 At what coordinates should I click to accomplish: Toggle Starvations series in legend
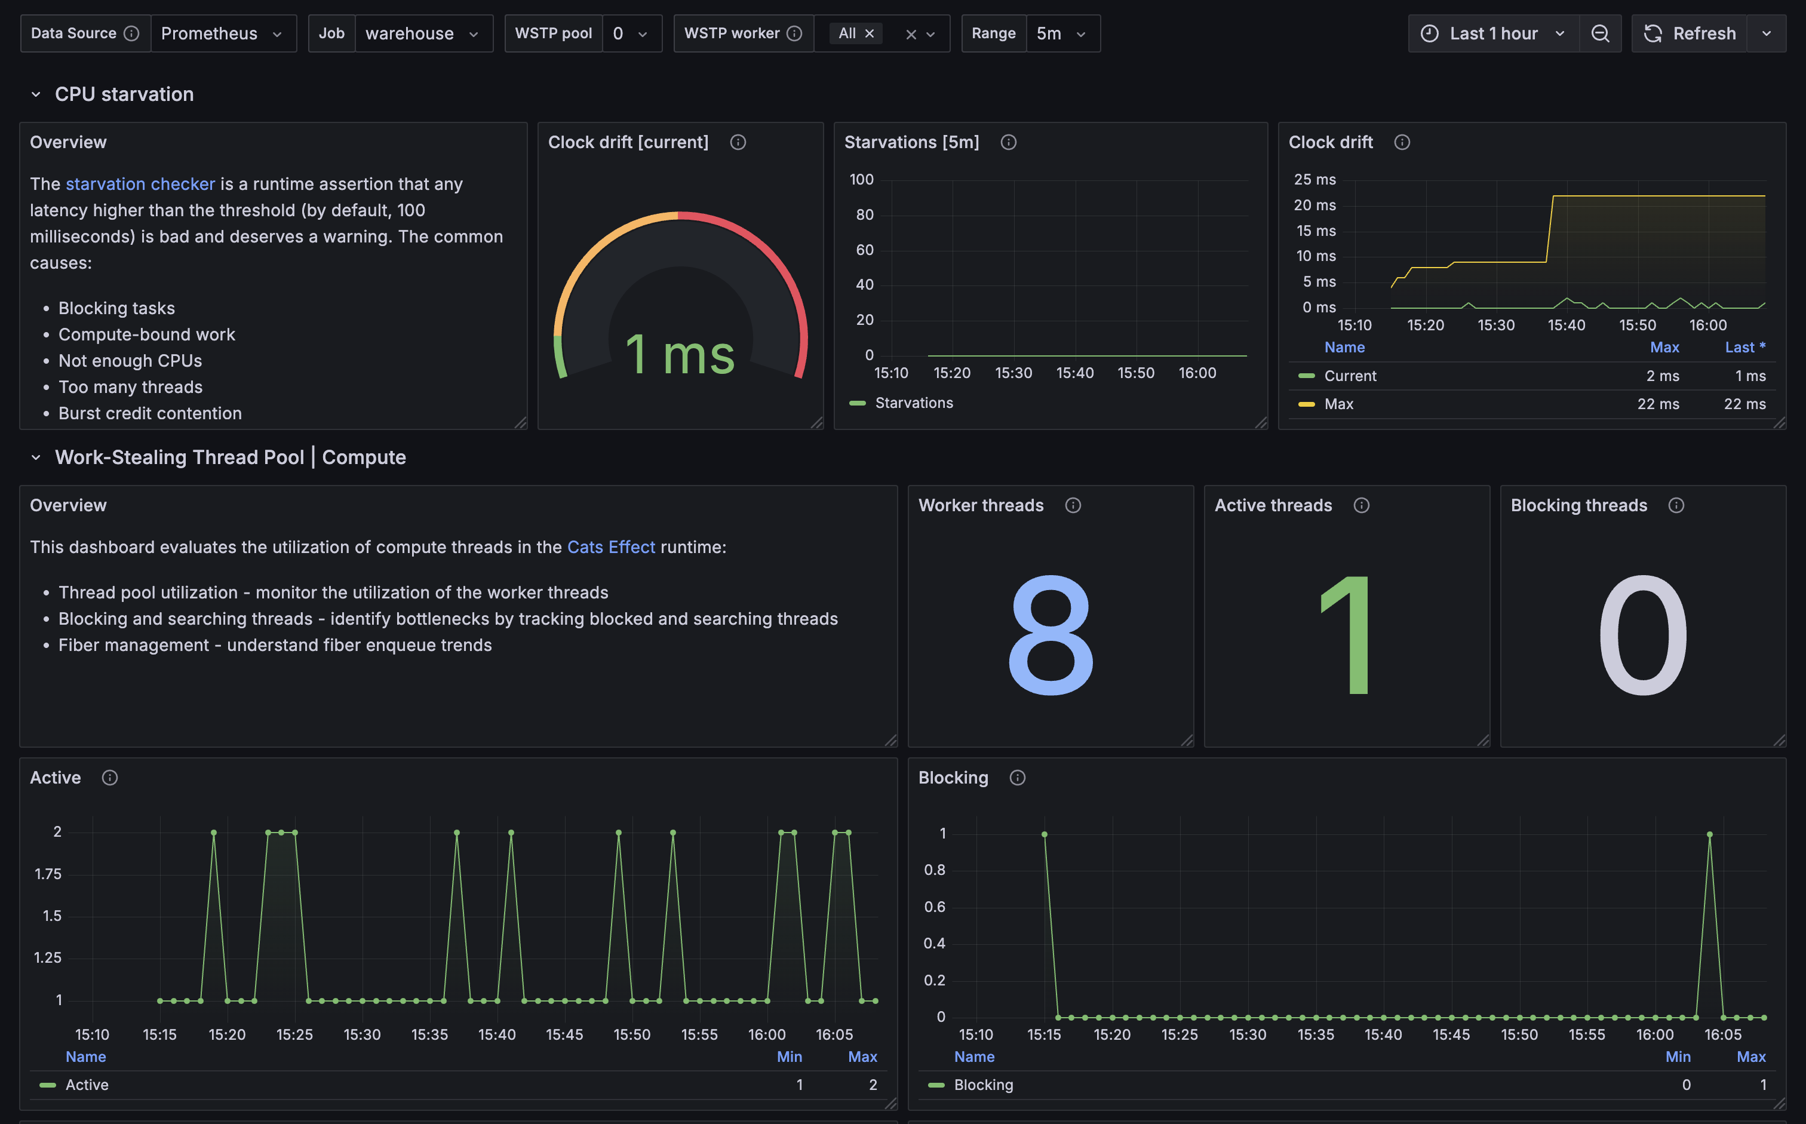[913, 403]
